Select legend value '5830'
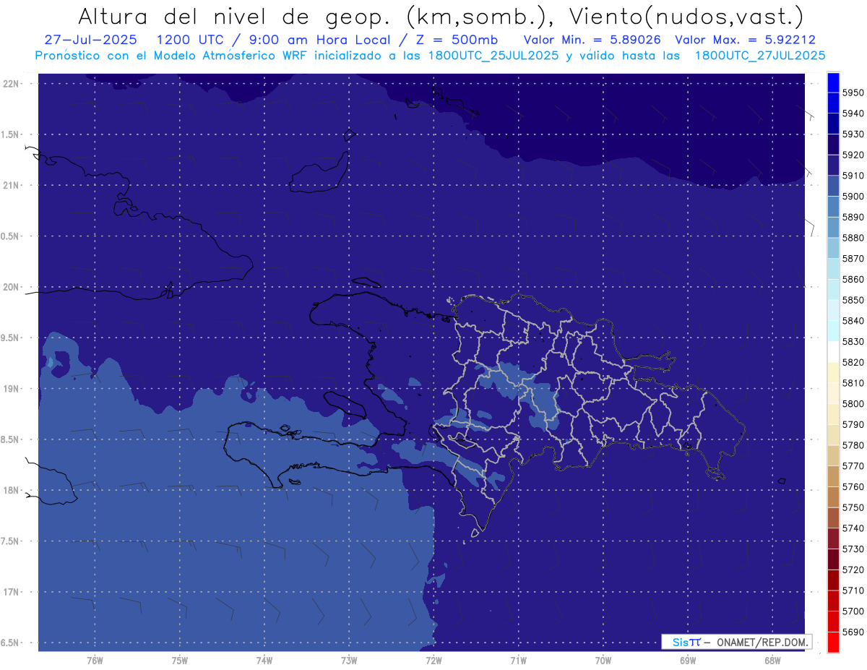The image size is (867, 670). [x=853, y=341]
